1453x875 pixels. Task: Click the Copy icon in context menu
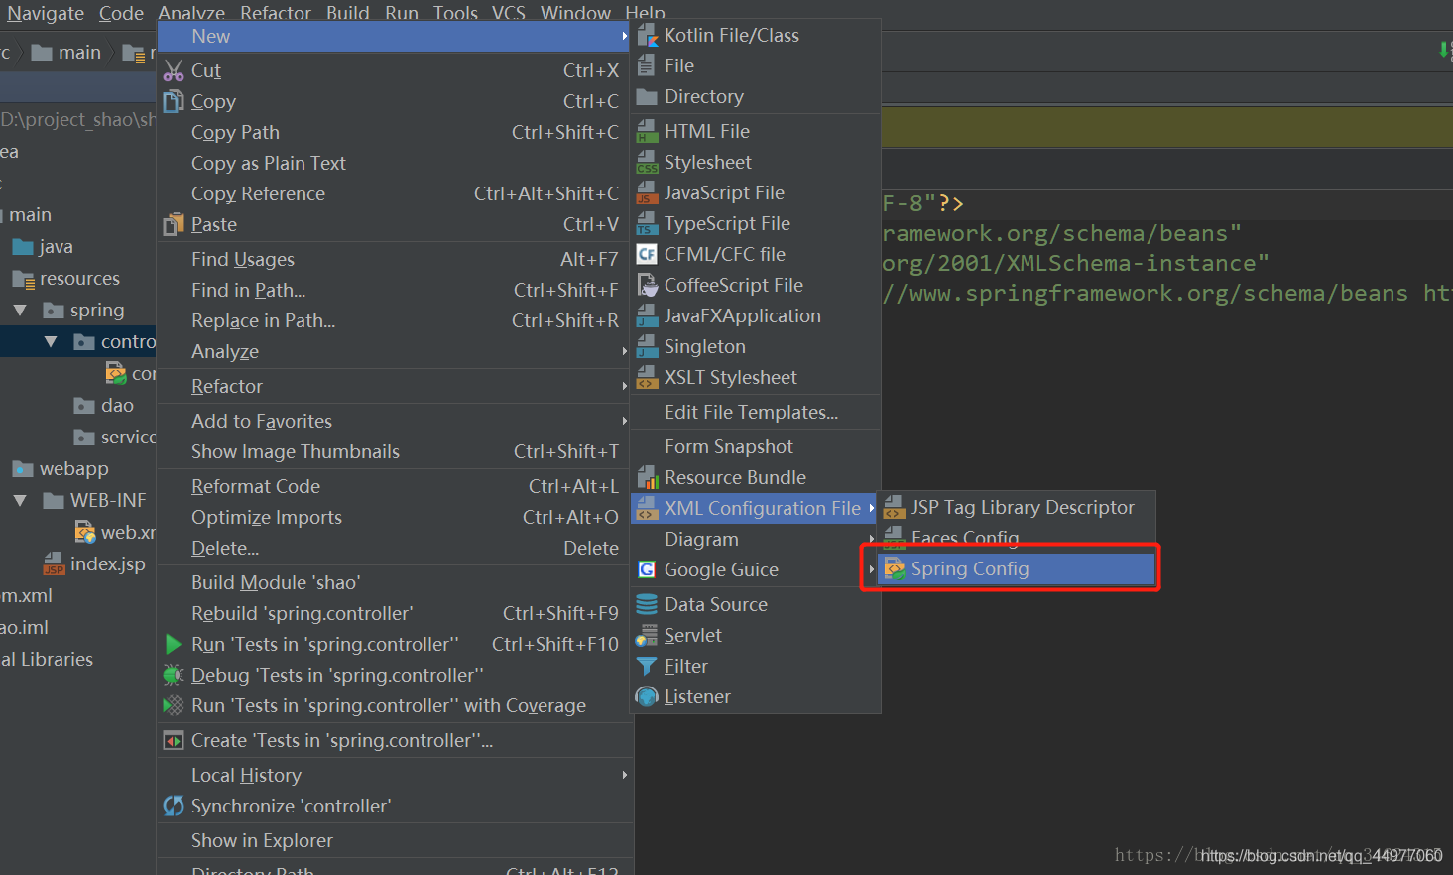point(174,101)
